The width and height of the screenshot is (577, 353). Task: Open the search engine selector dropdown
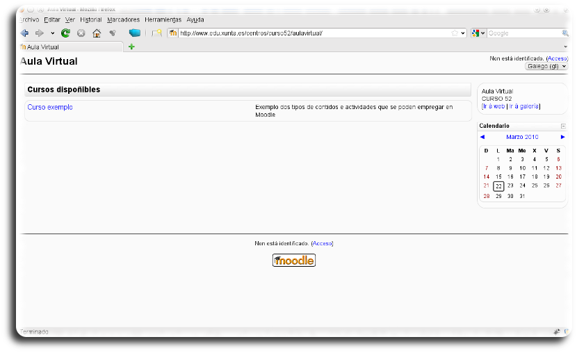click(478, 33)
